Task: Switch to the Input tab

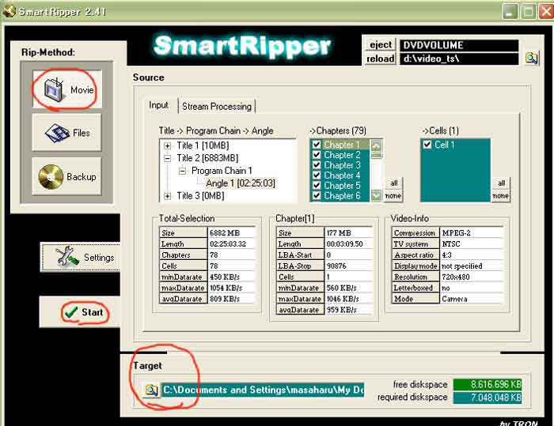Action: 158,105
